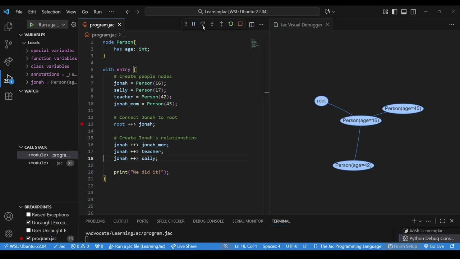This screenshot has height=259, width=460.
Task: Open editor more actions menu
Action: tap(261, 25)
